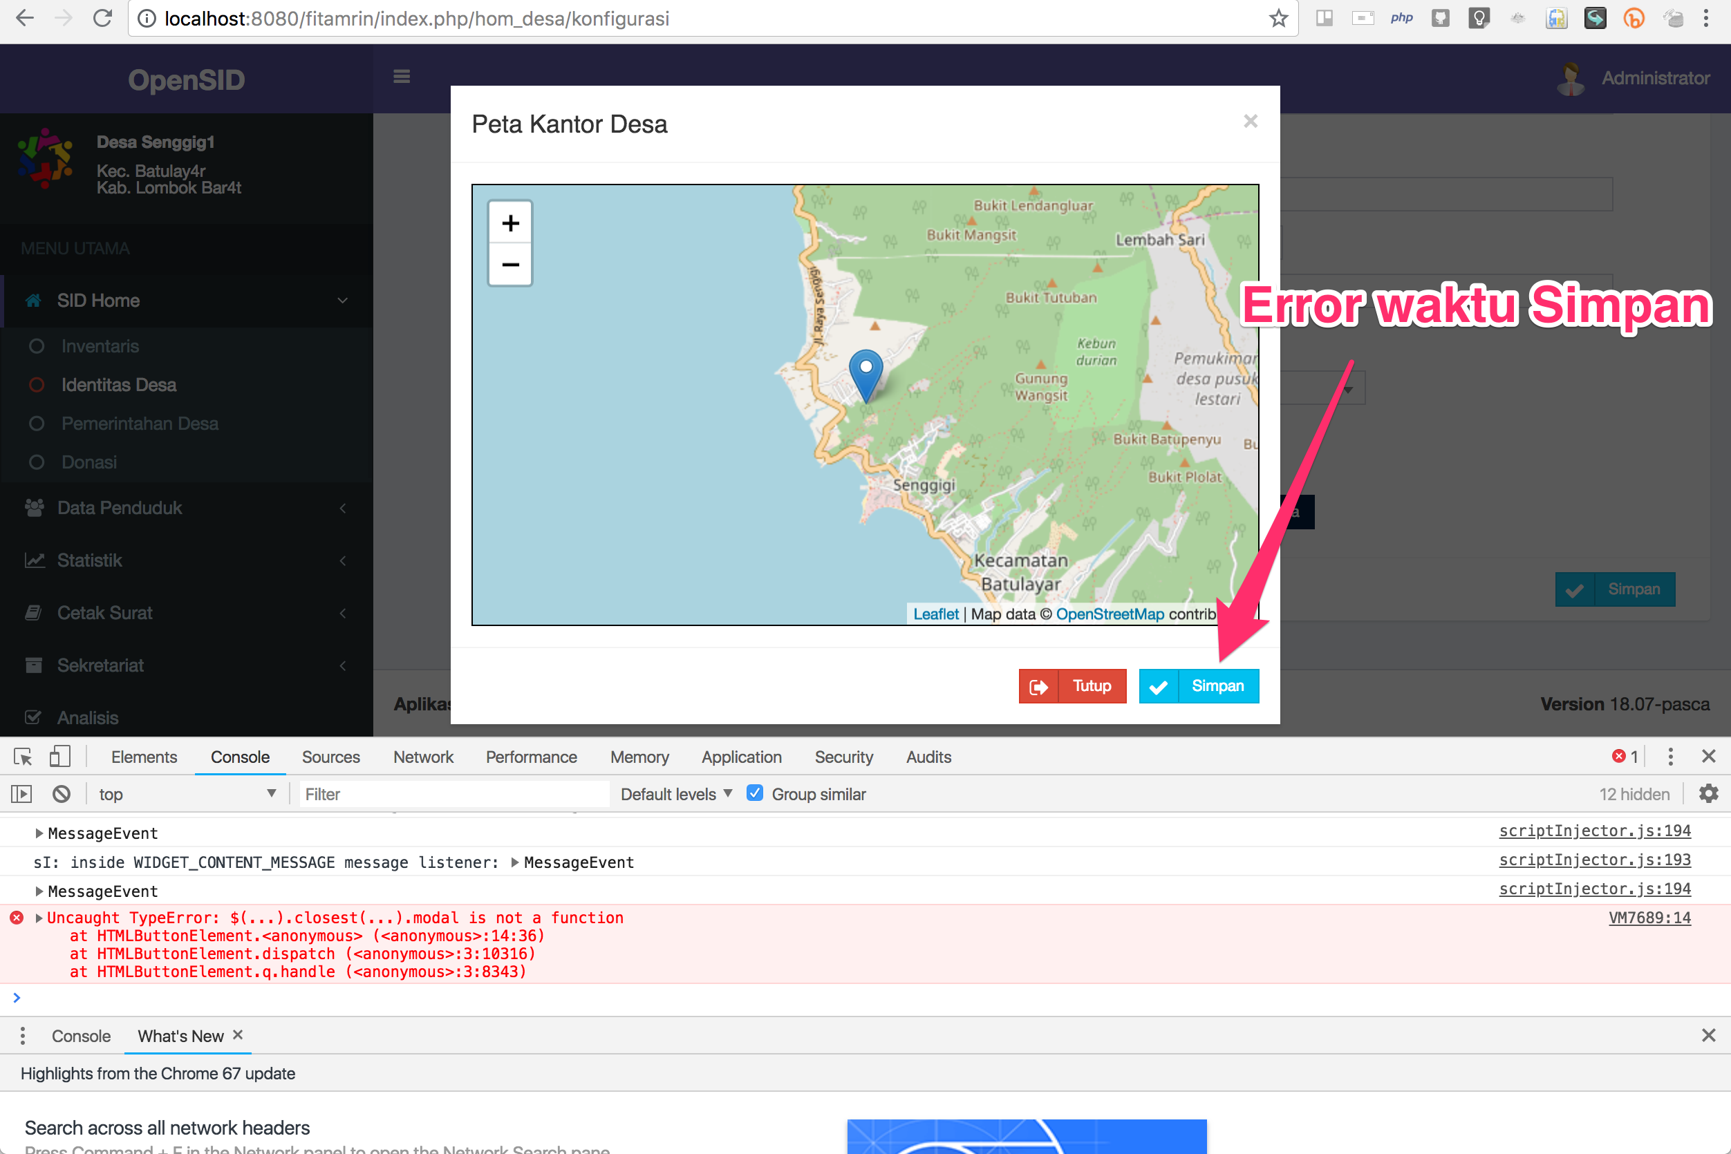Zoom in on the Peta Kantor Desa map
Image resolution: width=1731 pixels, height=1154 pixels.
tap(509, 223)
